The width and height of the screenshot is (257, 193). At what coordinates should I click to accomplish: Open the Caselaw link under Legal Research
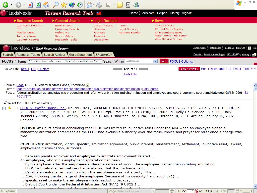pyautogui.click(x=99, y=29)
